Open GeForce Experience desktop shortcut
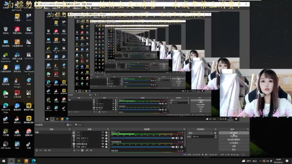This screenshot has height=164, width=292. click(5, 58)
